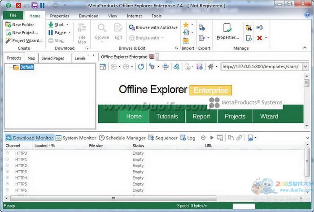The height and width of the screenshot is (212, 314).
Task: Expand the URL address dropdown
Action: (x=305, y=67)
